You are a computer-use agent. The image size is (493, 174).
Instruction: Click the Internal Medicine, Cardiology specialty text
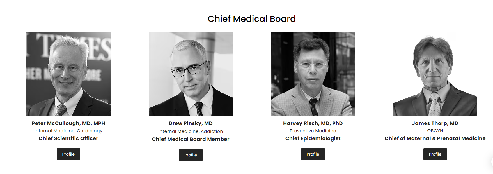click(68, 131)
